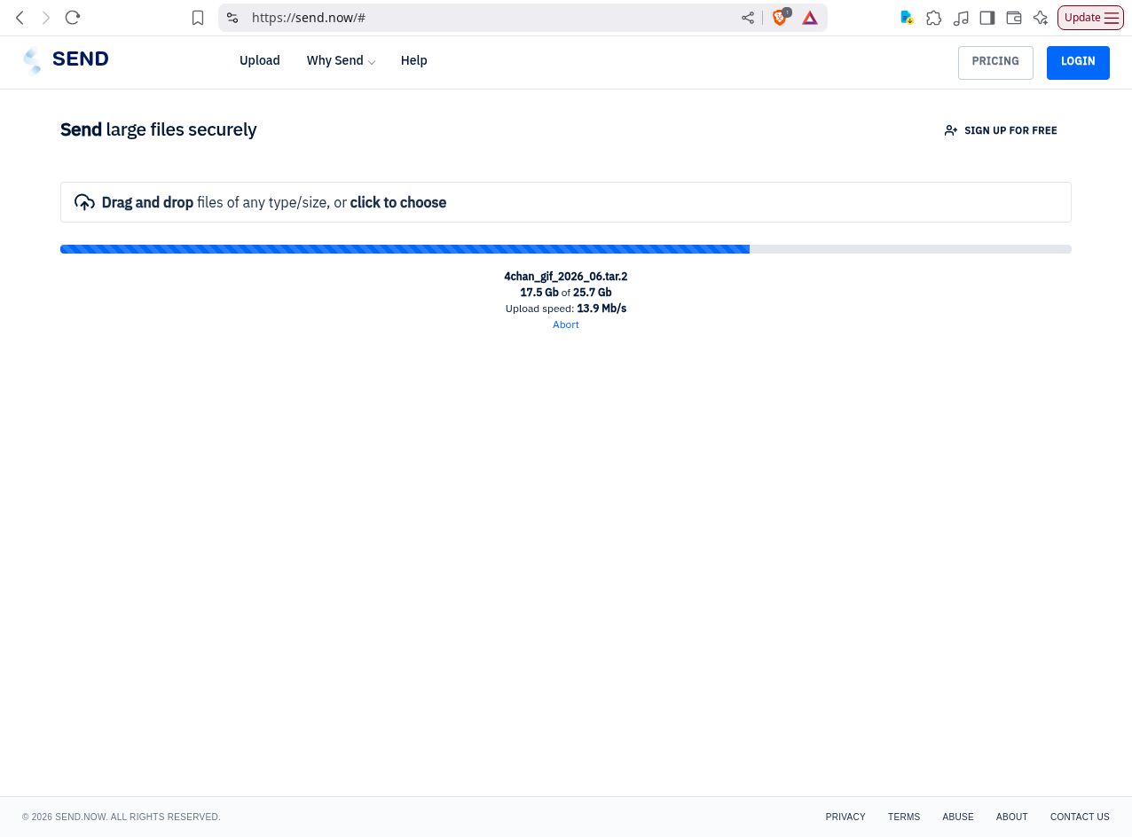Click the blue upload progress bar
This screenshot has height=837, width=1132.
[x=405, y=249]
